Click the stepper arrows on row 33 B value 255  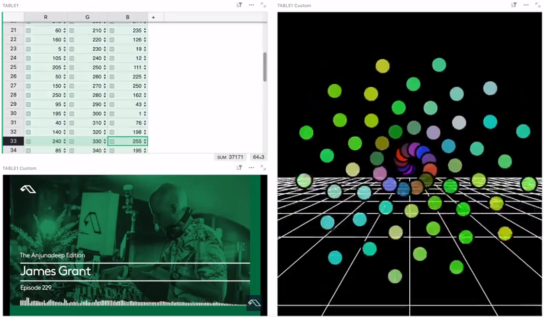(x=145, y=141)
